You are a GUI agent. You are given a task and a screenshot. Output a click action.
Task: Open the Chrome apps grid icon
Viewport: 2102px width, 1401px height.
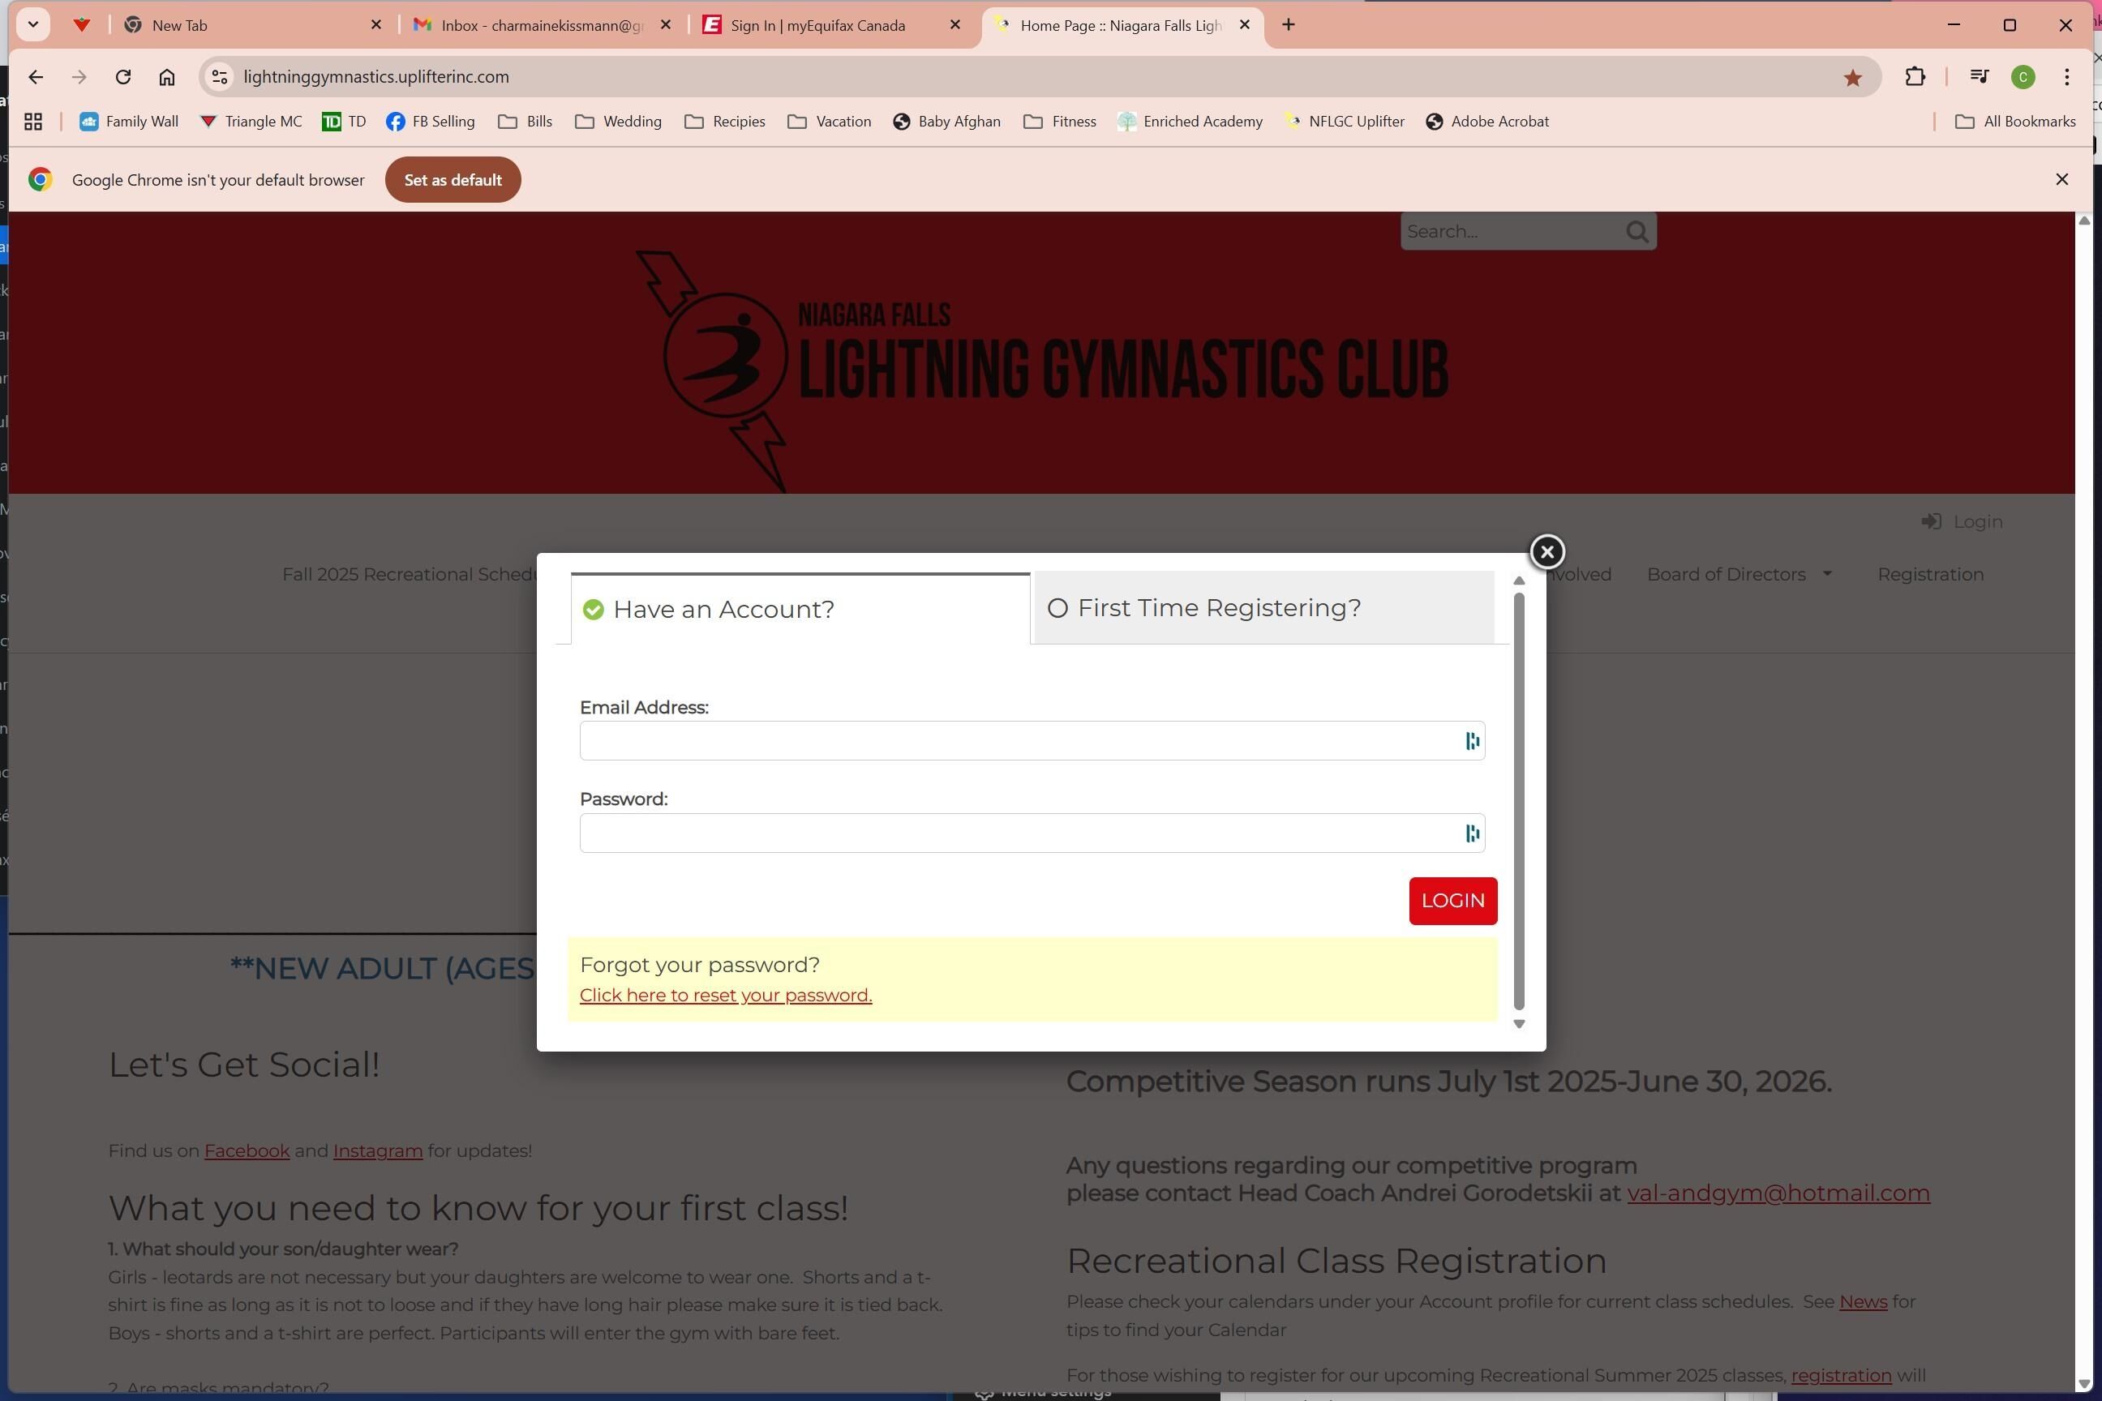click(x=33, y=122)
